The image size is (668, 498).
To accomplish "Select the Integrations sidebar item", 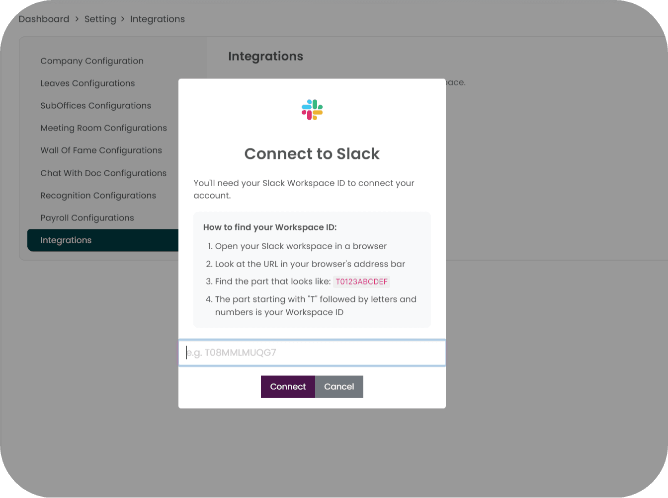I will tap(103, 240).
